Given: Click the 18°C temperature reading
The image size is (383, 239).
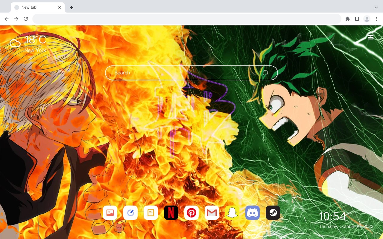Looking at the screenshot, I should (x=35, y=40).
